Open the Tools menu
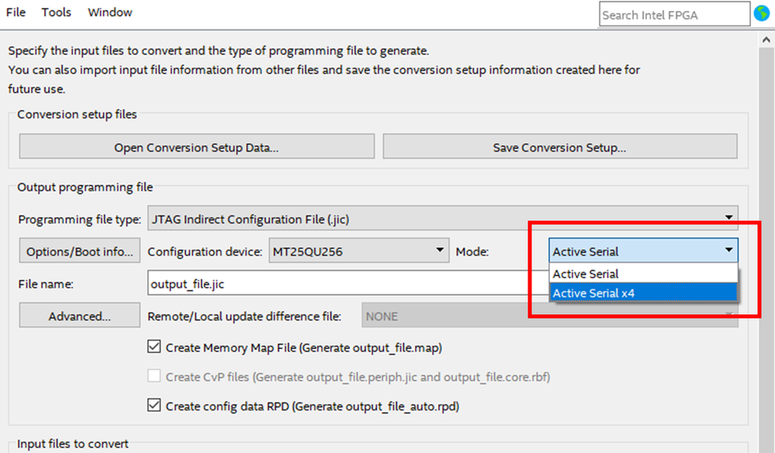Image resolution: width=775 pixels, height=453 pixels. click(56, 12)
